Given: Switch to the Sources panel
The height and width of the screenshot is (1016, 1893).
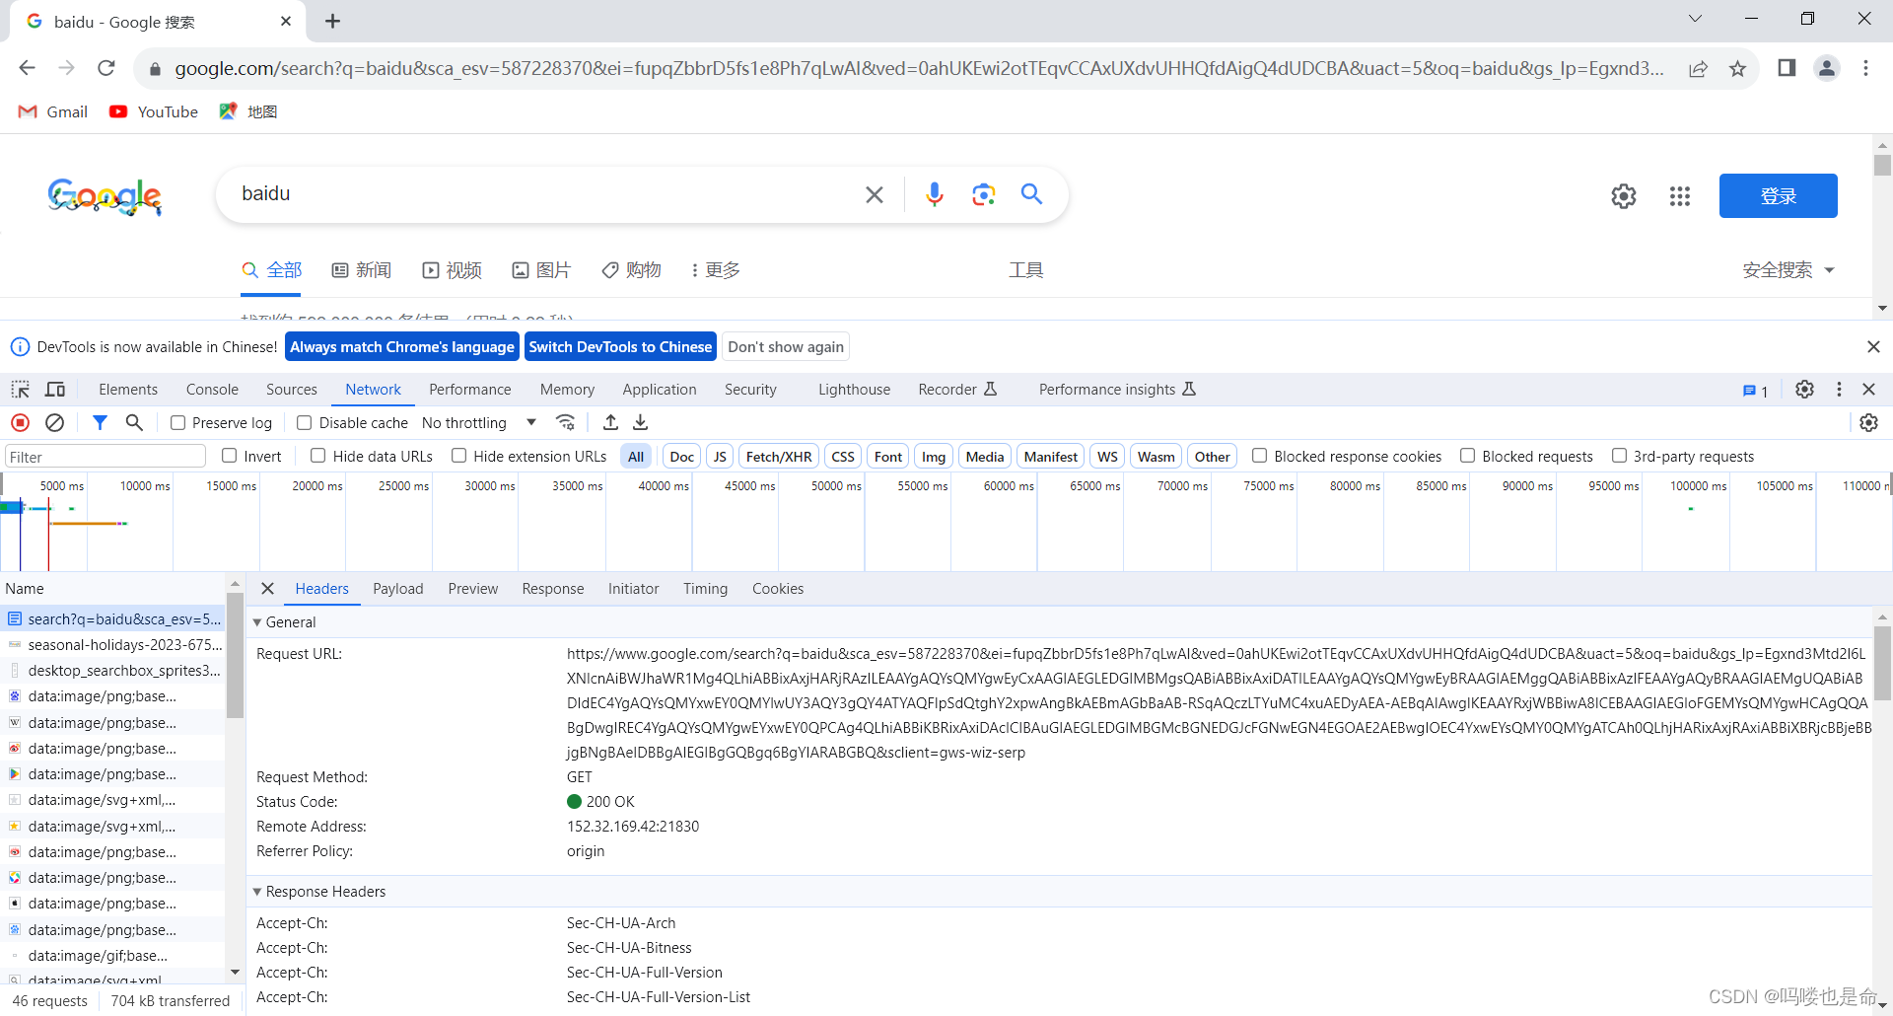Looking at the screenshot, I should tap(292, 390).
